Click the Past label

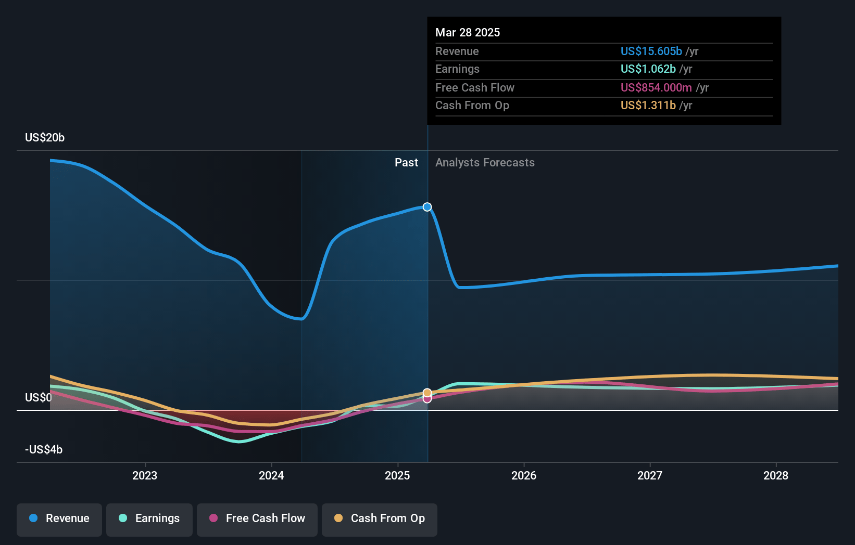pyautogui.click(x=406, y=162)
